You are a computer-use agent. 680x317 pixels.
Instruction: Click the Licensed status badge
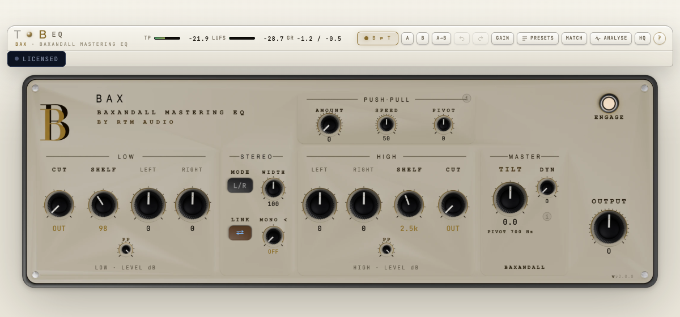pyautogui.click(x=36, y=59)
